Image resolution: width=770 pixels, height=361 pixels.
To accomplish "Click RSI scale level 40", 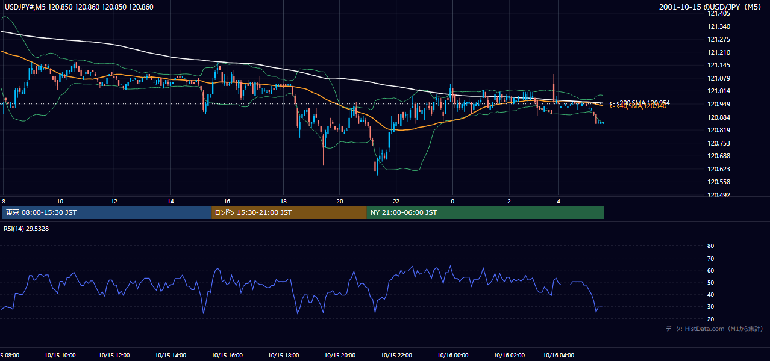I will [x=710, y=294].
